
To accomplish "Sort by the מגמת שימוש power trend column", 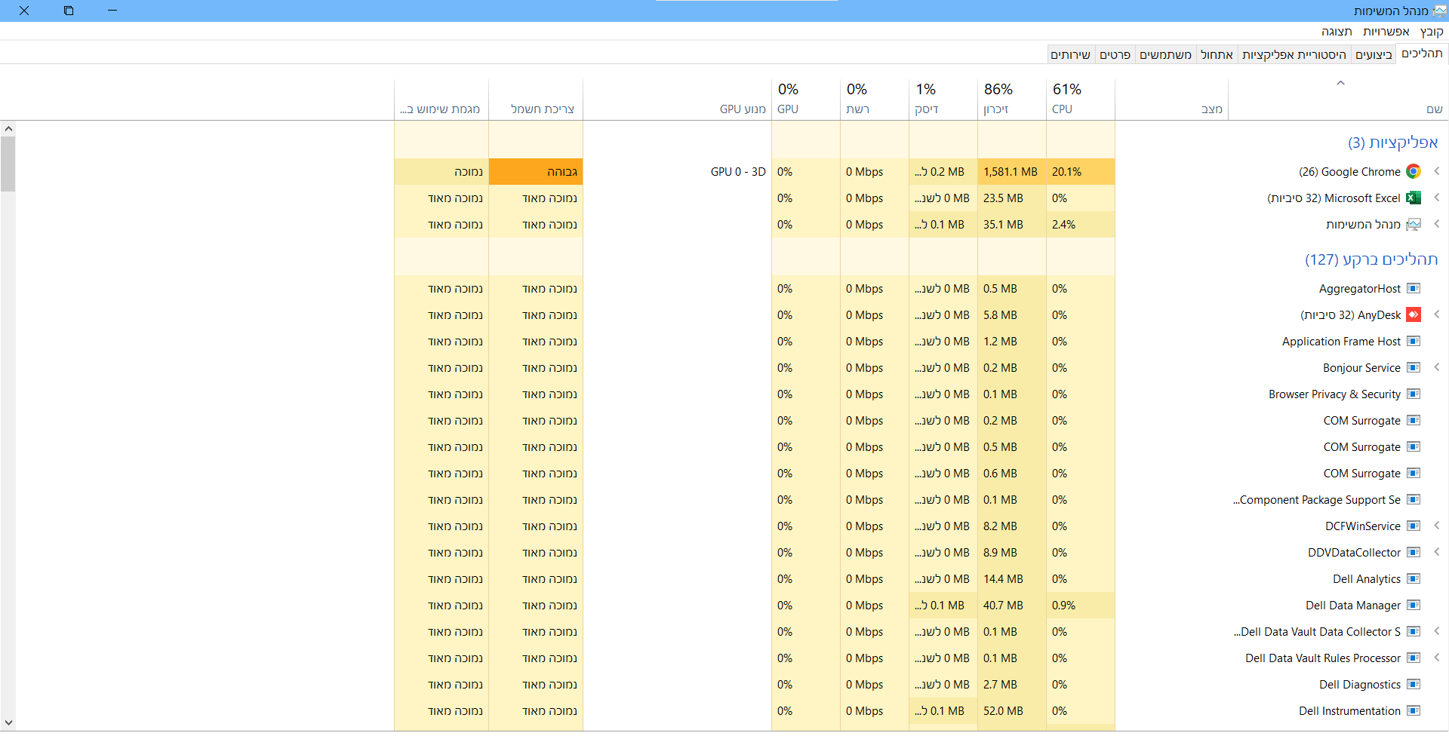I will coord(441,99).
